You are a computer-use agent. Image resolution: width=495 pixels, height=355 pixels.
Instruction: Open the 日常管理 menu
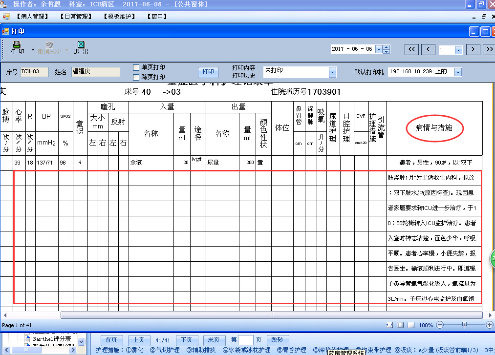tap(76, 17)
